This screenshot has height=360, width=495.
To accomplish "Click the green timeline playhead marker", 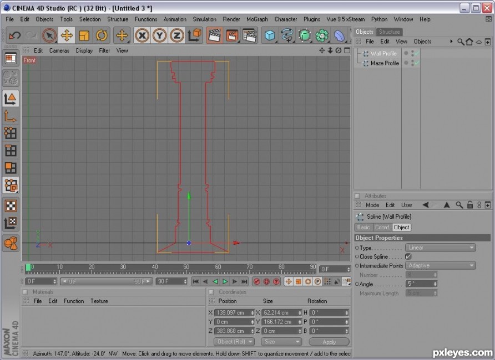I will (28, 268).
